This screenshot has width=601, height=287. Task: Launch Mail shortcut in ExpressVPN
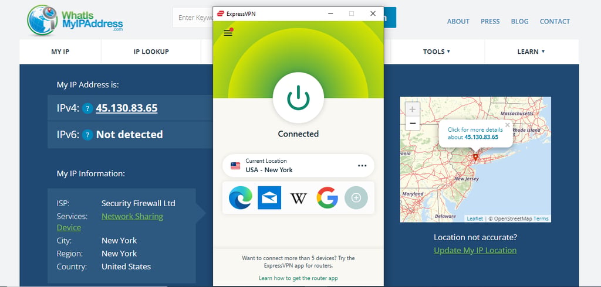[x=269, y=198]
